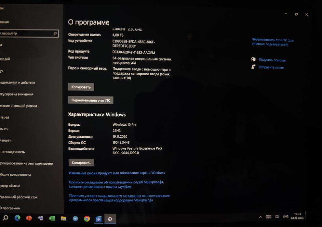Screen dimensions: 322x227
Task: Open Microsoft Teams taskbar icon
Action: [40, 218]
